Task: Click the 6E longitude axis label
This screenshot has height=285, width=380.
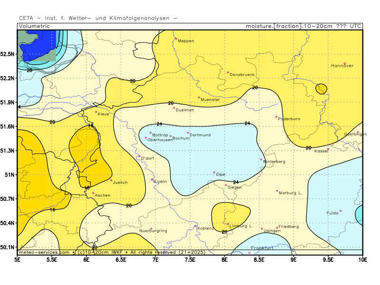Action: pos(86,260)
